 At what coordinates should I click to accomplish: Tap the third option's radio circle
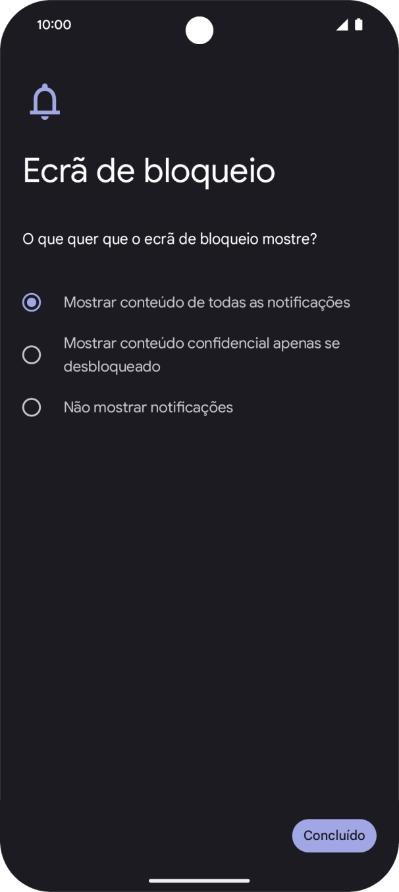click(x=32, y=407)
